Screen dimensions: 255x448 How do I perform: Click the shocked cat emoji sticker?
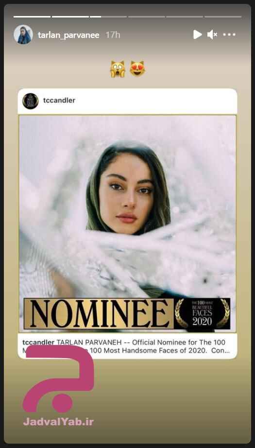118,69
